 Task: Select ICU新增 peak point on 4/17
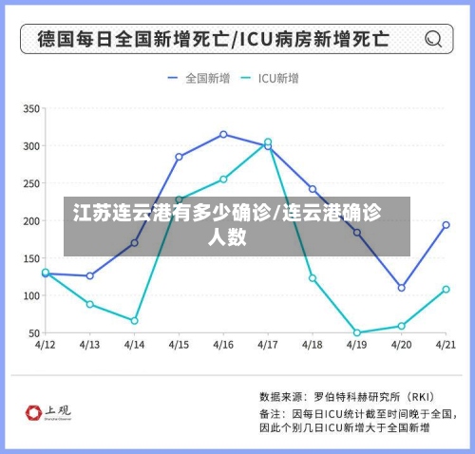(x=268, y=142)
